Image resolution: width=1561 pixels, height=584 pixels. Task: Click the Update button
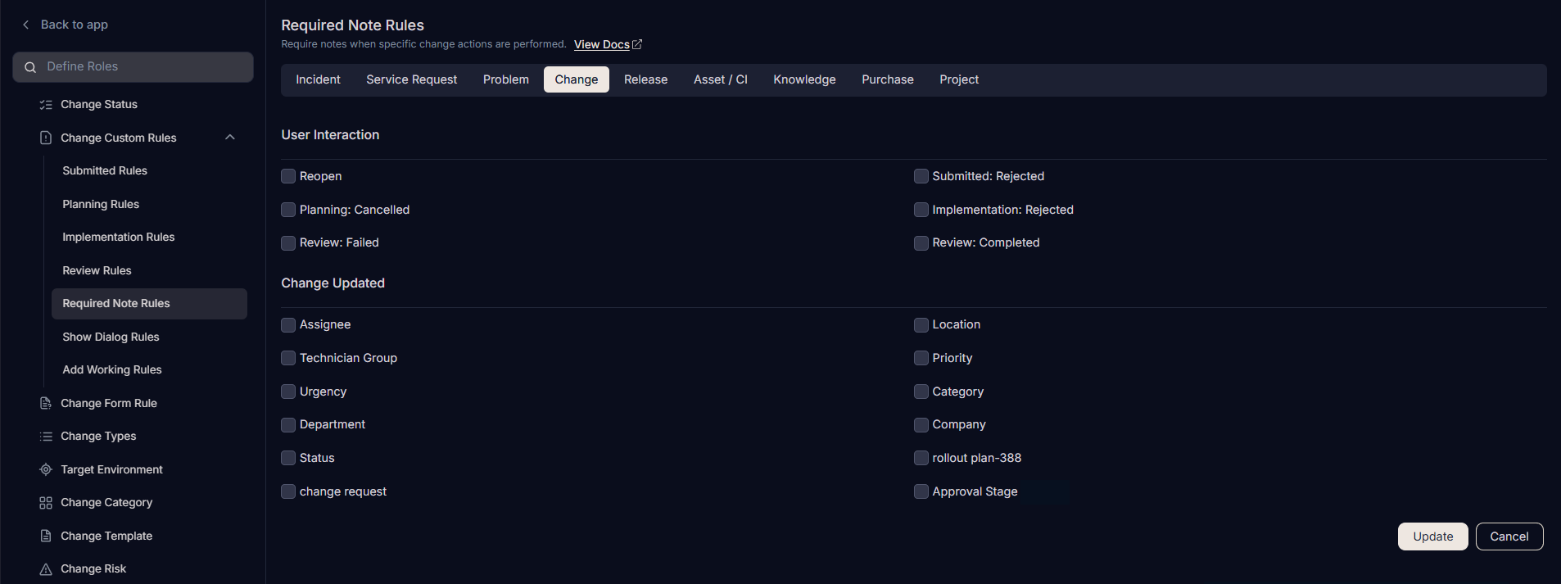1432,536
